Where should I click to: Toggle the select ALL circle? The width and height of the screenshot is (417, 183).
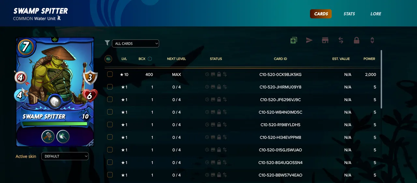tap(108, 59)
